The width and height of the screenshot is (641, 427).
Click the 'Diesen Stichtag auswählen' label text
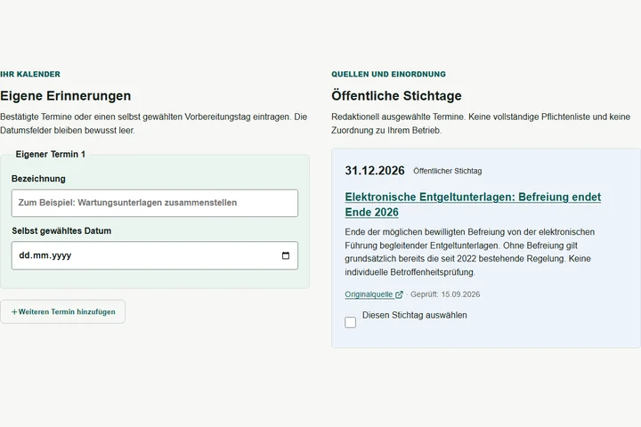click(x=415, y=315)
